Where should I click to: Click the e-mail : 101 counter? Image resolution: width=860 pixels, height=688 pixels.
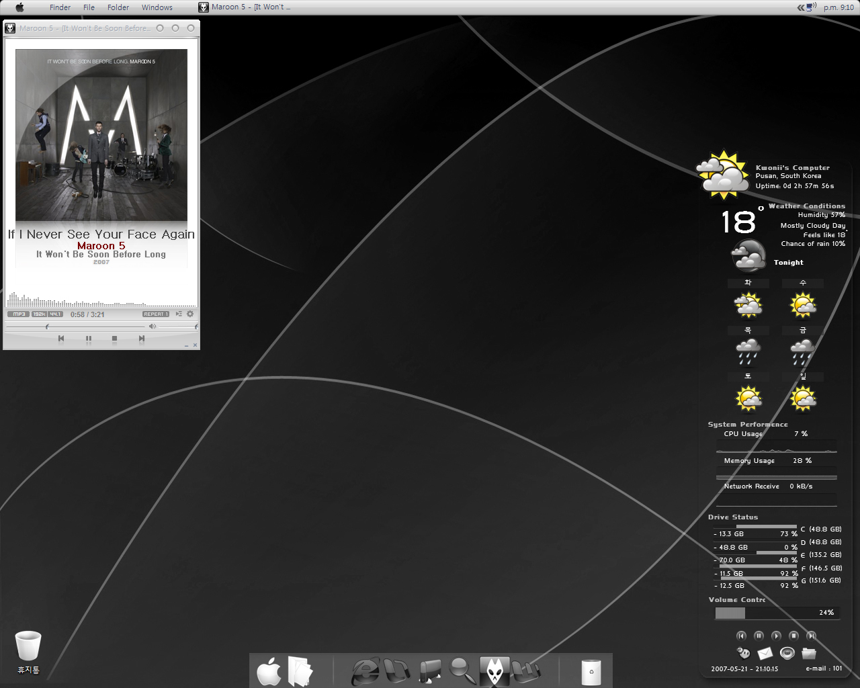pyautogui.click(x=824, y=669)
